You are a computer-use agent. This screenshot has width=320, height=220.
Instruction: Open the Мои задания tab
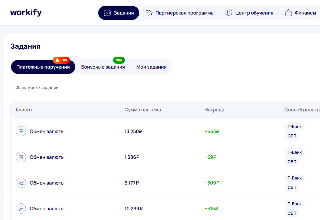coord(151,67)
